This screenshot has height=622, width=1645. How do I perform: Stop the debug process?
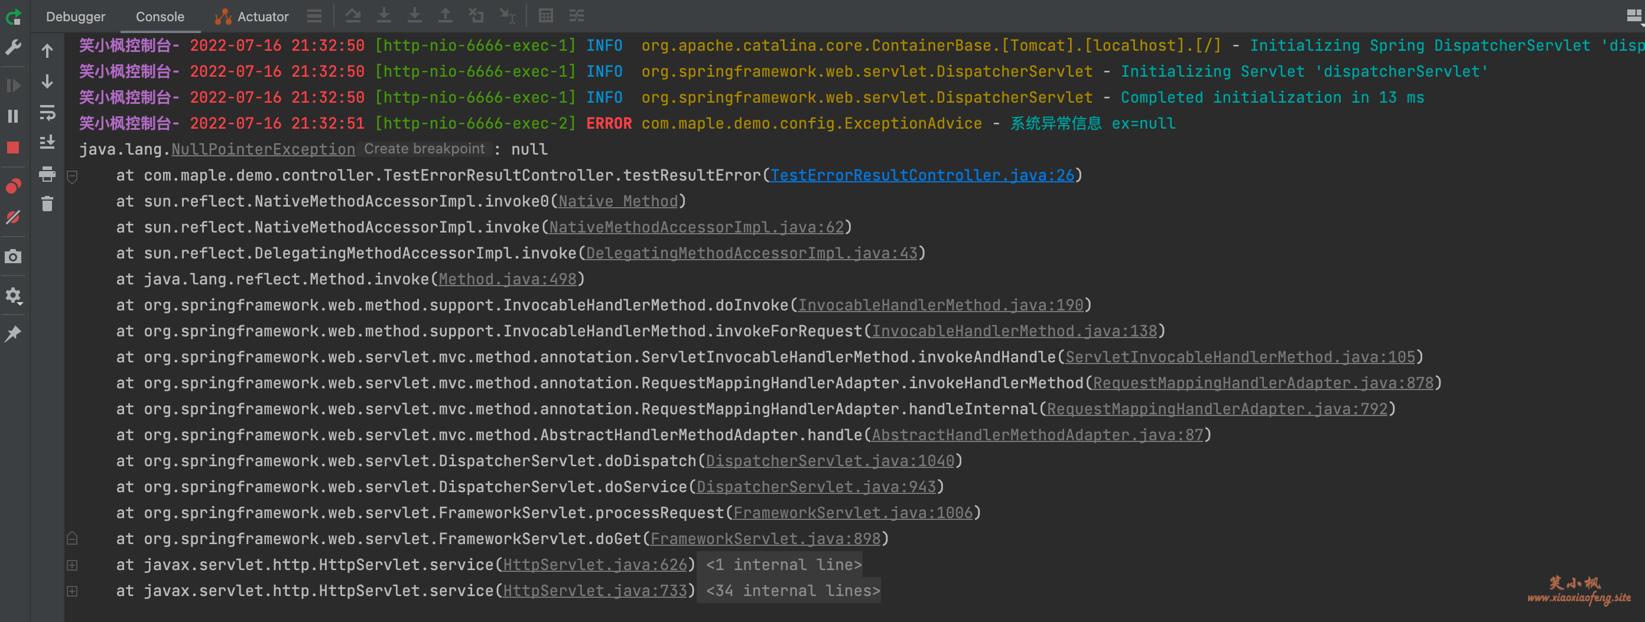pos(14,148)
